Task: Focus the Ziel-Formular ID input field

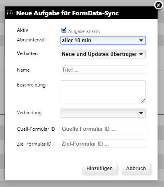Action: pos(103,144)
